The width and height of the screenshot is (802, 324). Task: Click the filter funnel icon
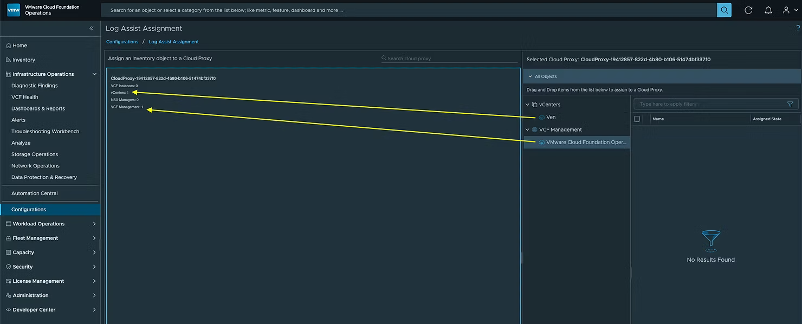[x=790, y=104]
